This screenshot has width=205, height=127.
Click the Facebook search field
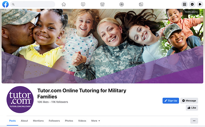pyautogui.click(x=32, y=4)
